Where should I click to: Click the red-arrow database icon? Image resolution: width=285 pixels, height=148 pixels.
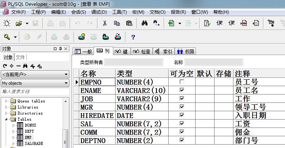(x=118, y=37)
